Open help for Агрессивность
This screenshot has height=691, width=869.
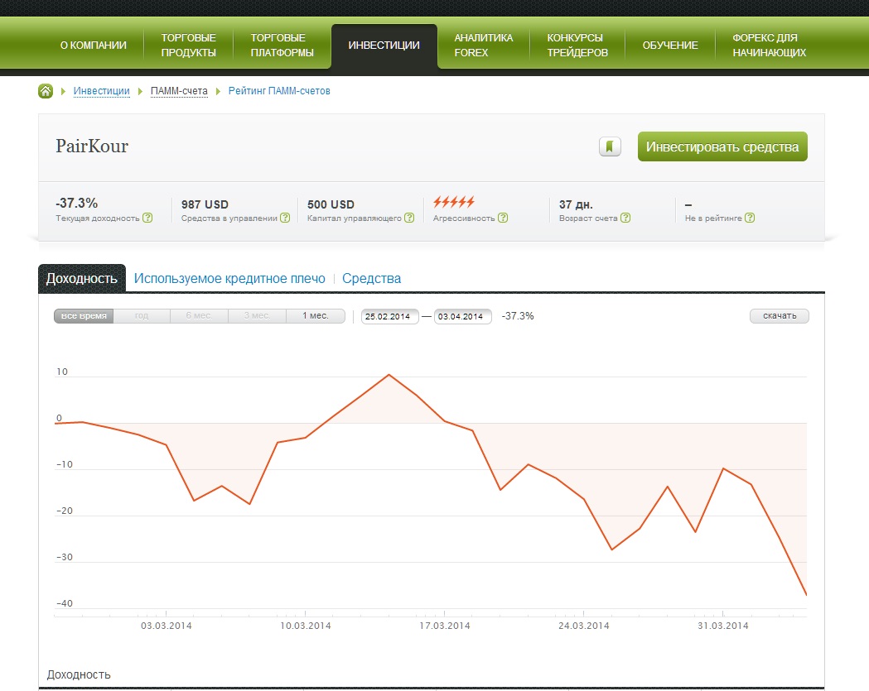pos(503,218)
